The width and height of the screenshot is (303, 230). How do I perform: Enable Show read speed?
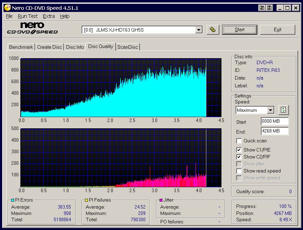click(x=239, y=171)
